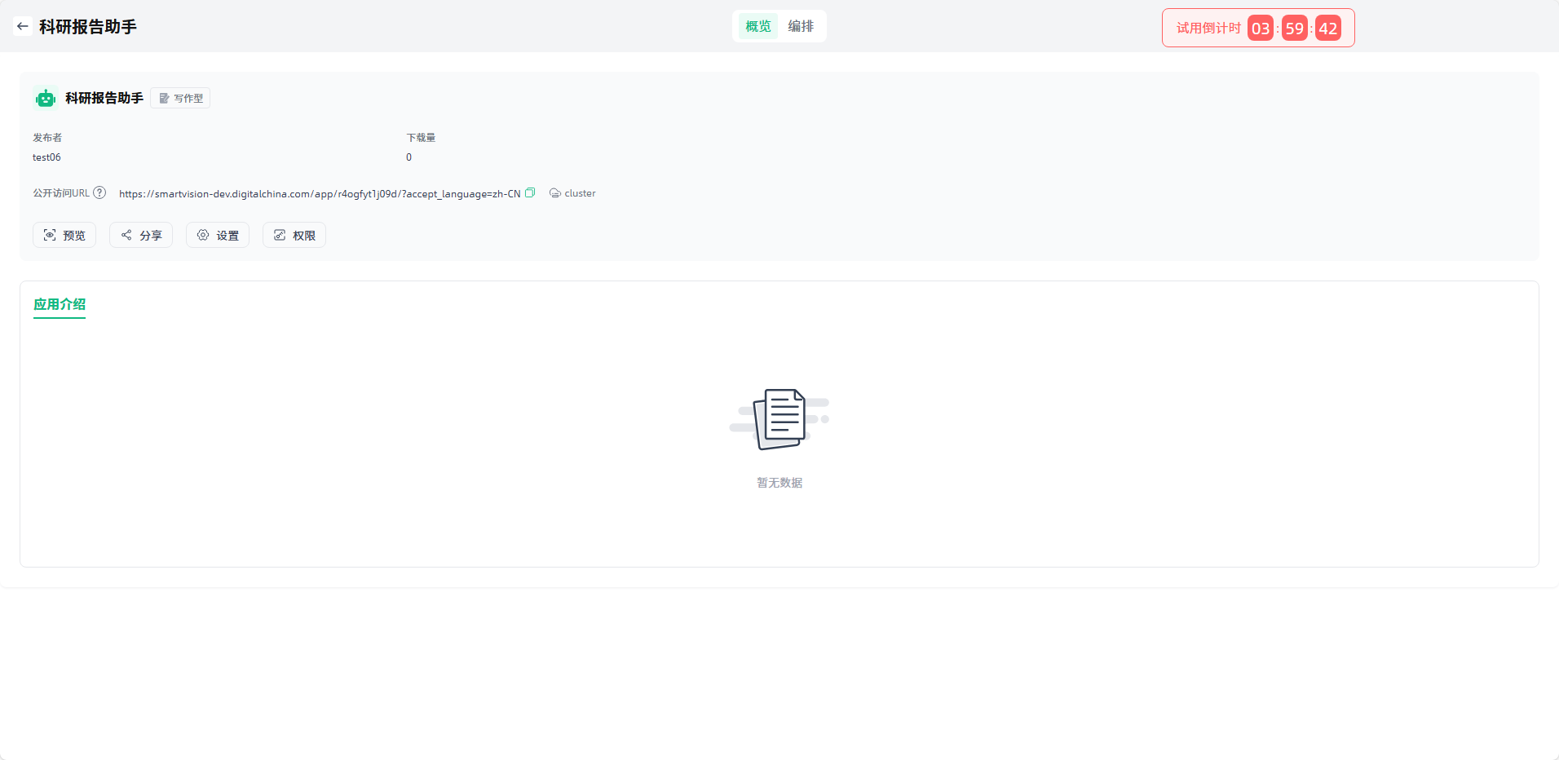Click the public smartvision-dev URL text
The width and height of the screenshot is (1559, 760).
319,194
